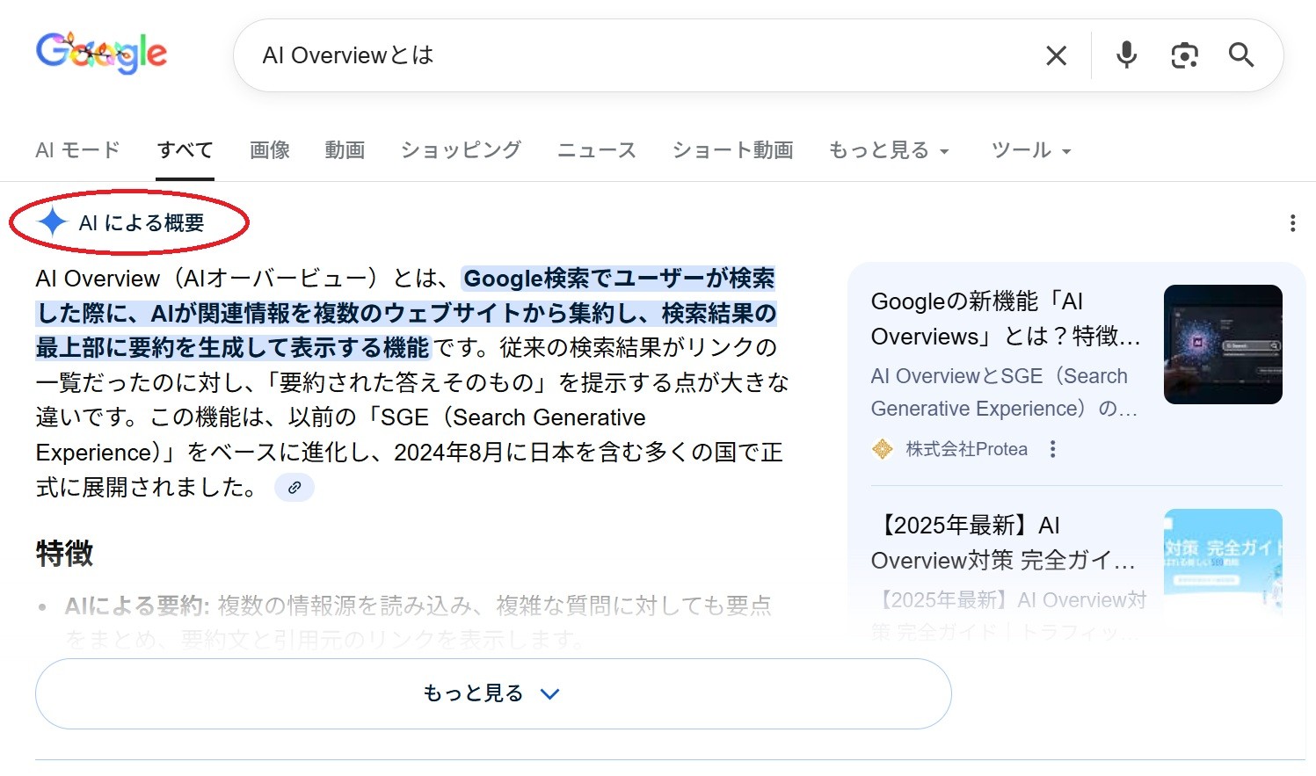Open AI overview three-dot options menu
This screenshot has height=776, width=1316.
coord(1291,223)
